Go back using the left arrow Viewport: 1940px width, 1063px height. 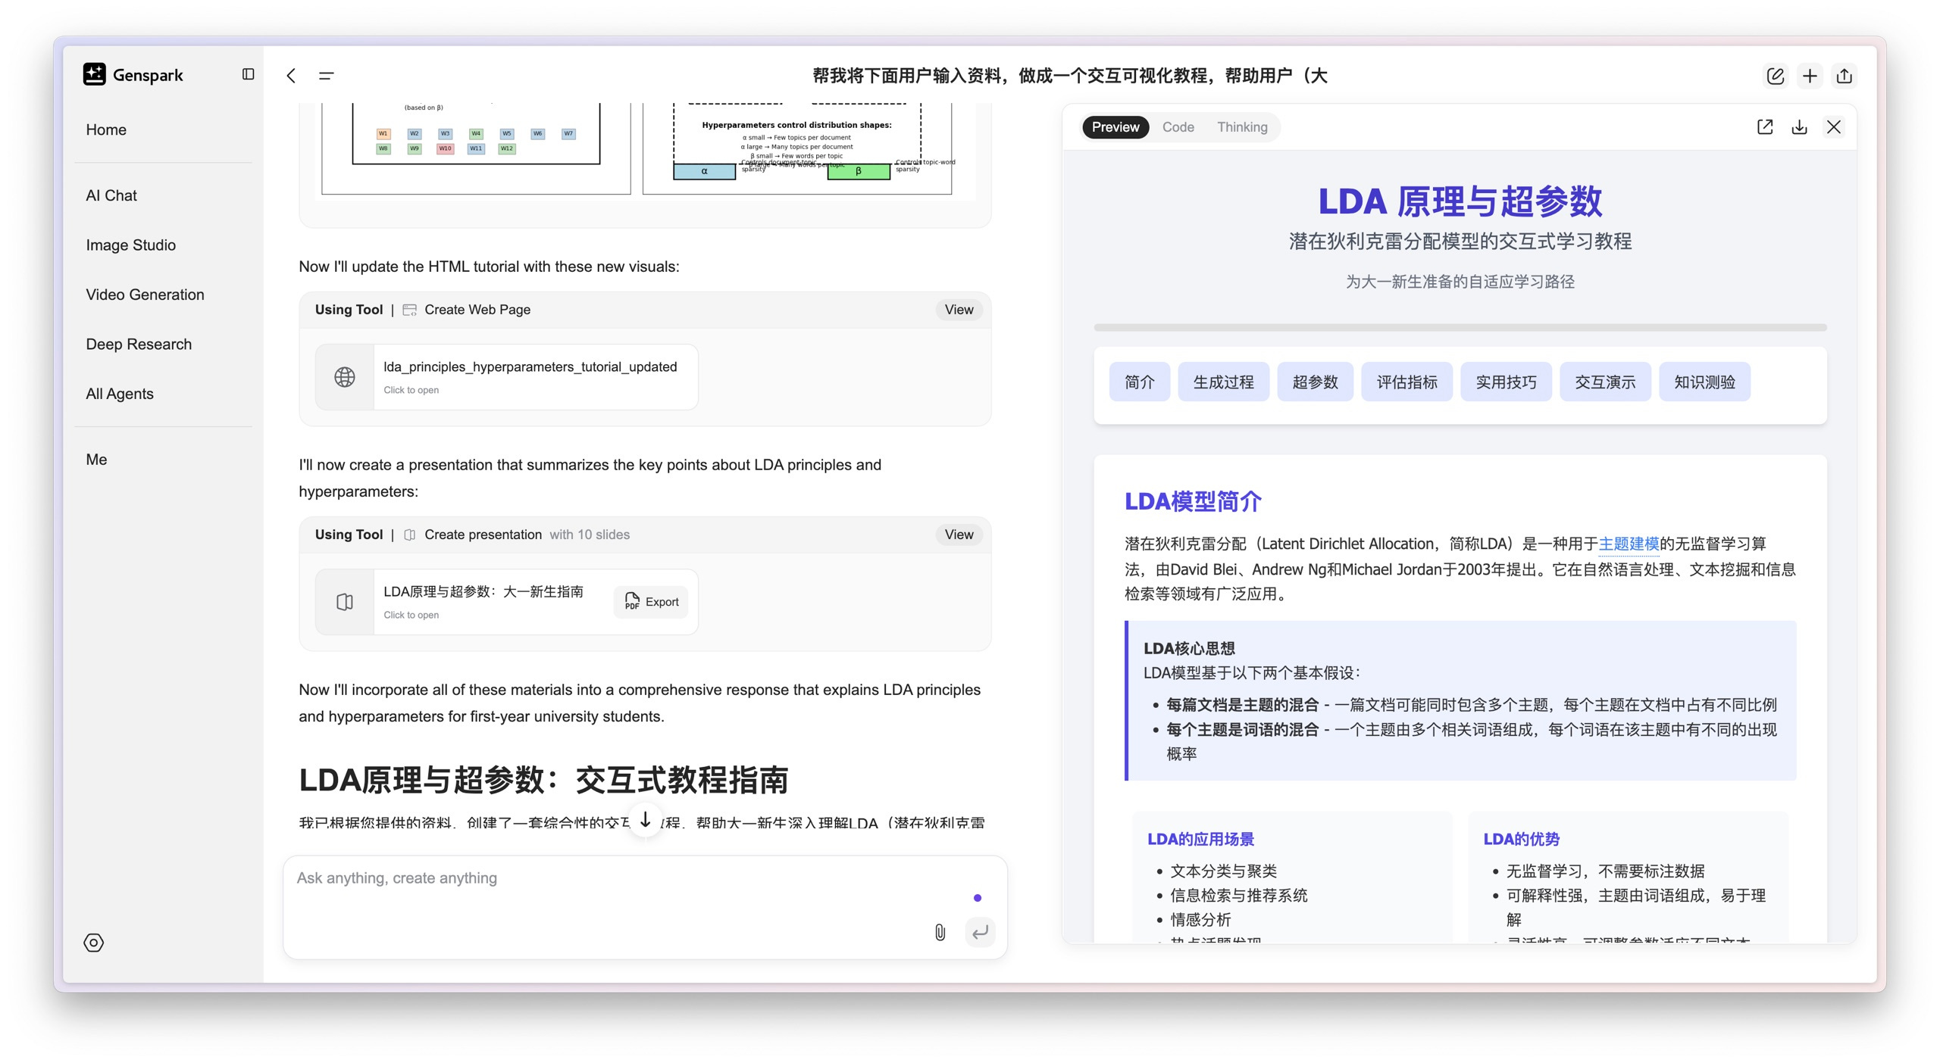(291, 75)
